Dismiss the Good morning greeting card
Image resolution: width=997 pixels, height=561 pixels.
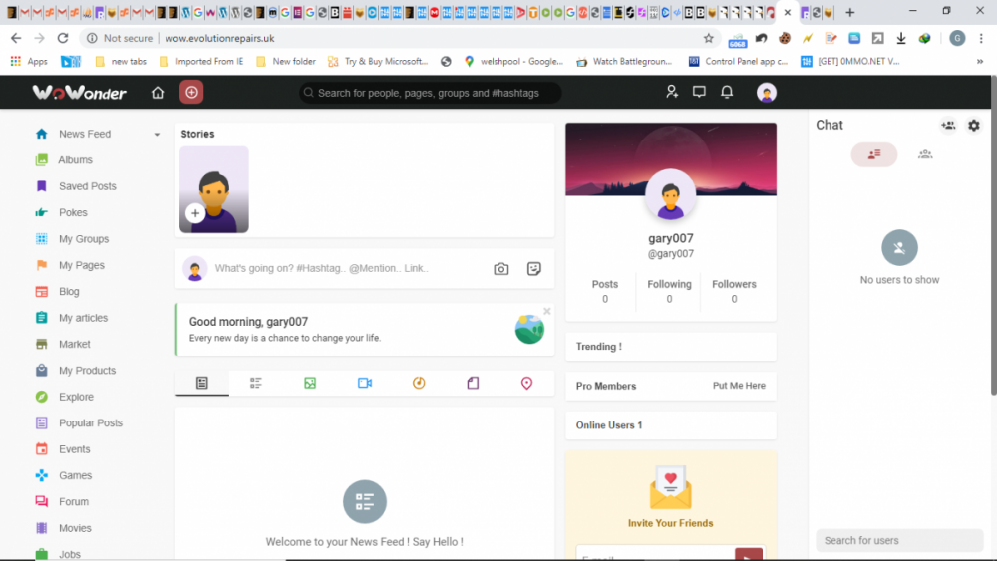tap(546, 311)
